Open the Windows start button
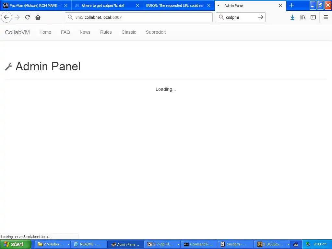332x249 pixels. point(16,244)
